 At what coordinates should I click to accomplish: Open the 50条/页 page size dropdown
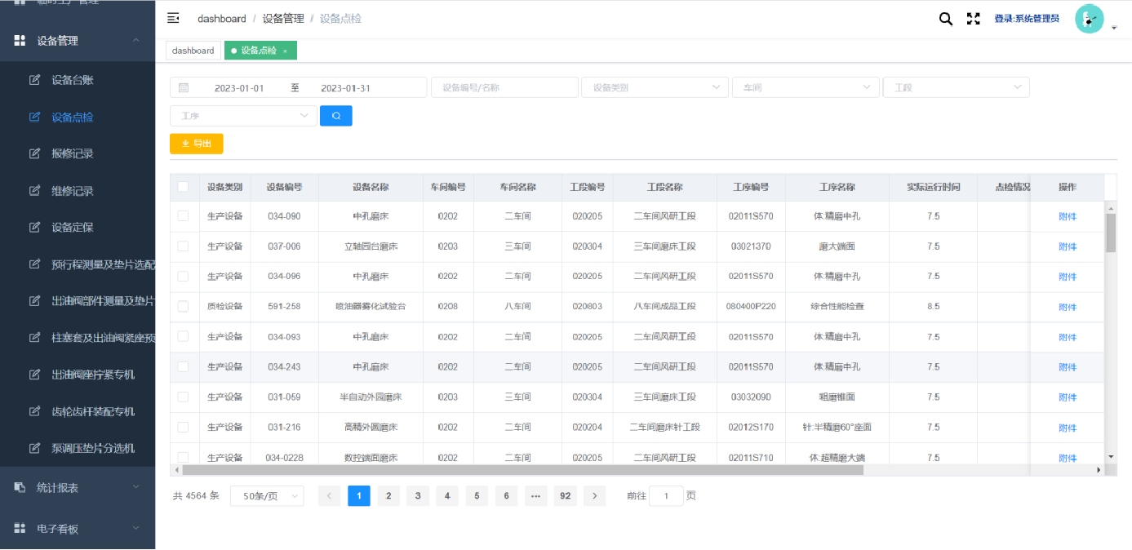pos(267,496)
